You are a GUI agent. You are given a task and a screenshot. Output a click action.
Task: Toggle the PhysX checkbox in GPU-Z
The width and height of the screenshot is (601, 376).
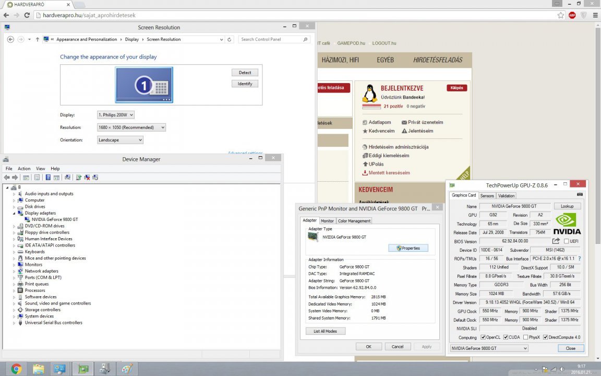(525, 337)
